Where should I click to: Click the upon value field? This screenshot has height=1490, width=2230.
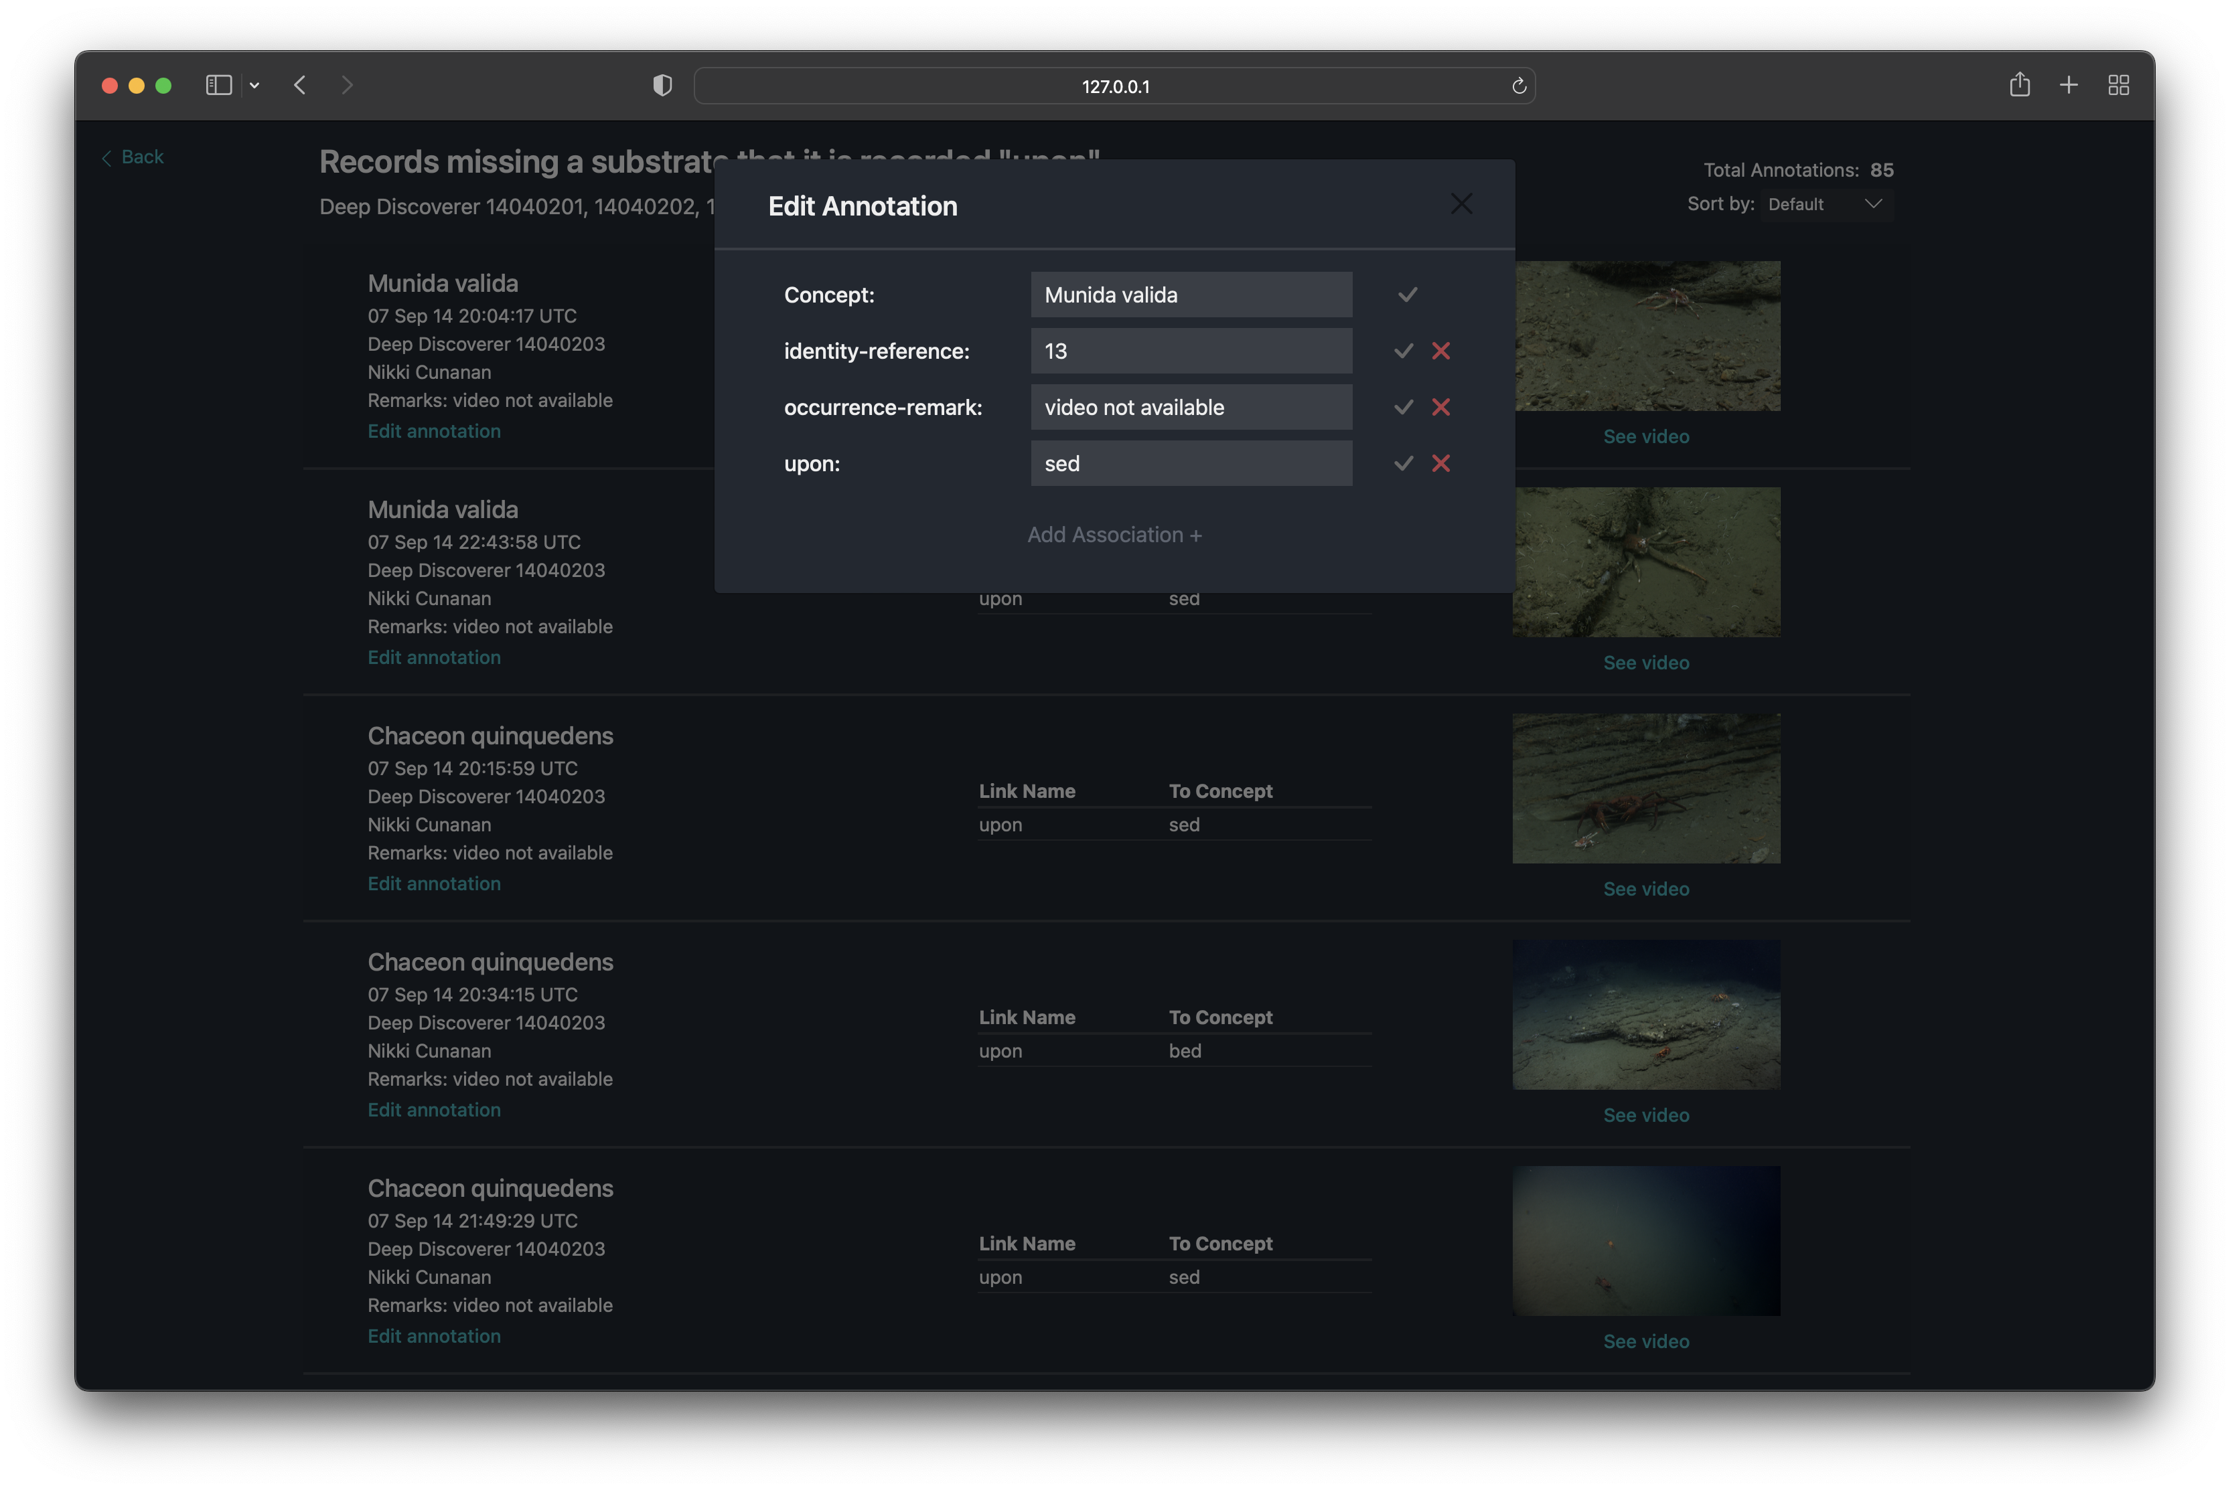click(x=1191, y=463)
